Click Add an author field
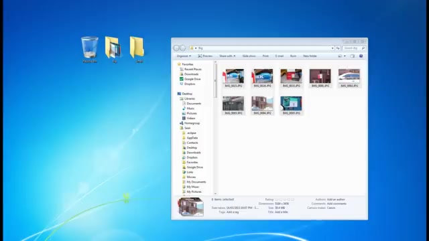429x241 pixels. (336, 199)
